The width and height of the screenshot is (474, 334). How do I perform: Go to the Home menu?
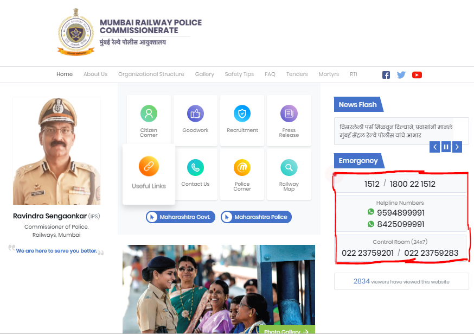(x=65, y=74)
